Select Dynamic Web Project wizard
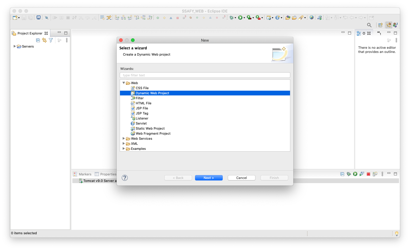 coord(205,93)
